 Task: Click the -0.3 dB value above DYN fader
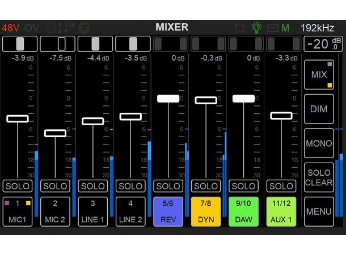coord(211,58)
